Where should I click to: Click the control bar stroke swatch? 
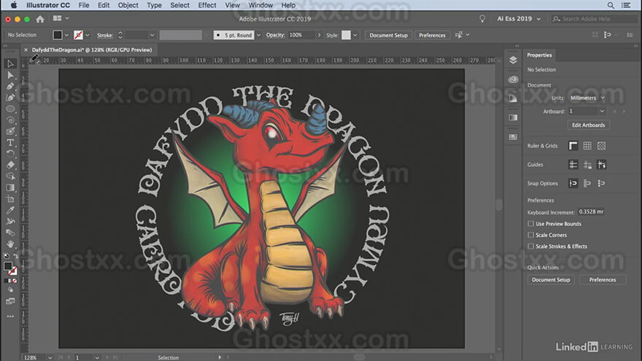click(78, 35)
